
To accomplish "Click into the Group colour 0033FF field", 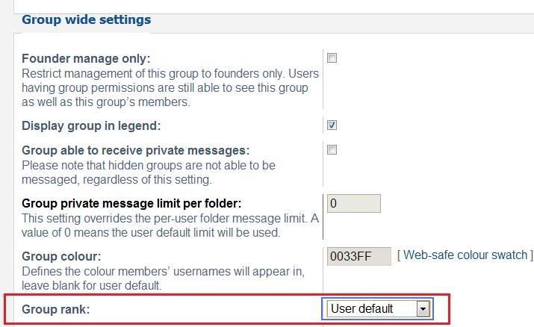I will [x=359, y=256].
